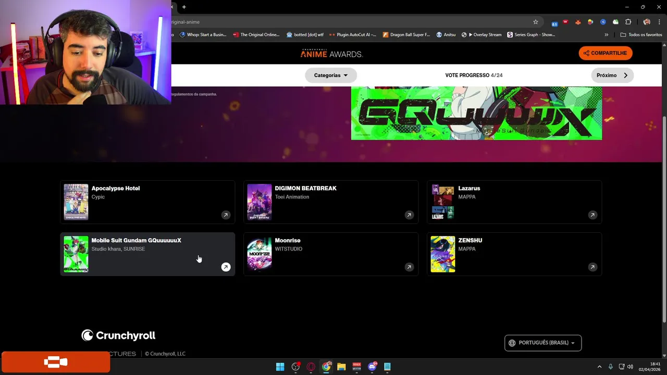667x375 pixels.
Task: Click the Anime Awards header logo
Action: [x=331, y=53]
